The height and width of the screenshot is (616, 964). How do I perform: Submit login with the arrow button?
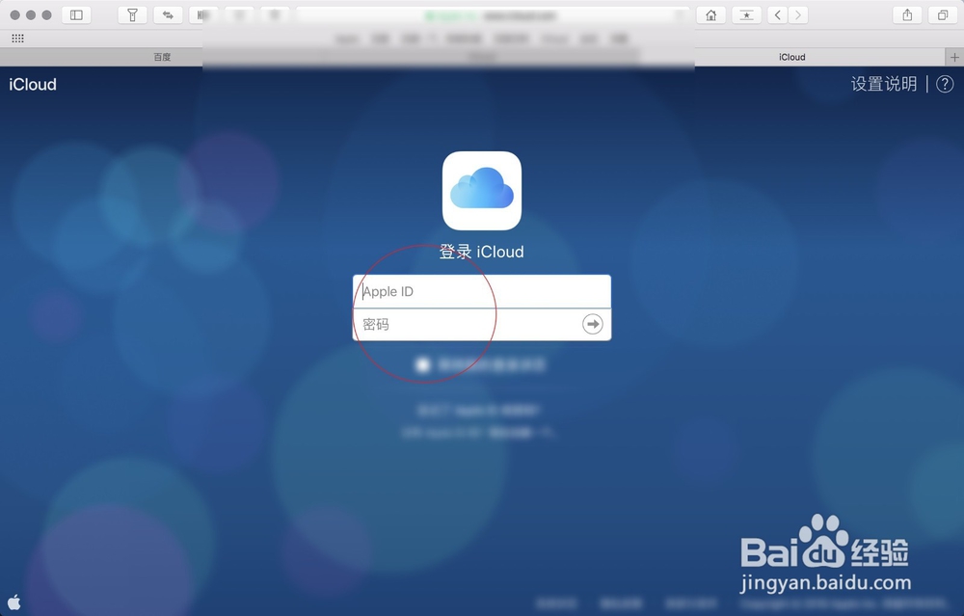[593, 324]
